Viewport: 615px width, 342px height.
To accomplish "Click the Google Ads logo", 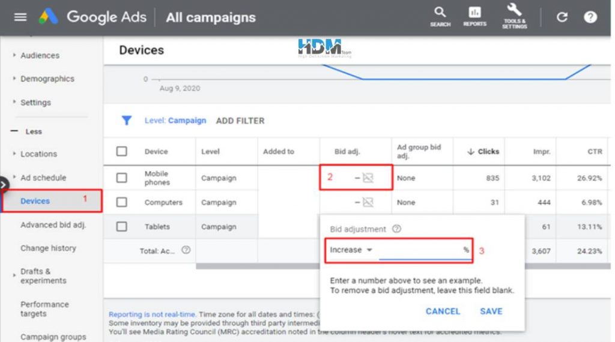I will coord(48,17).
